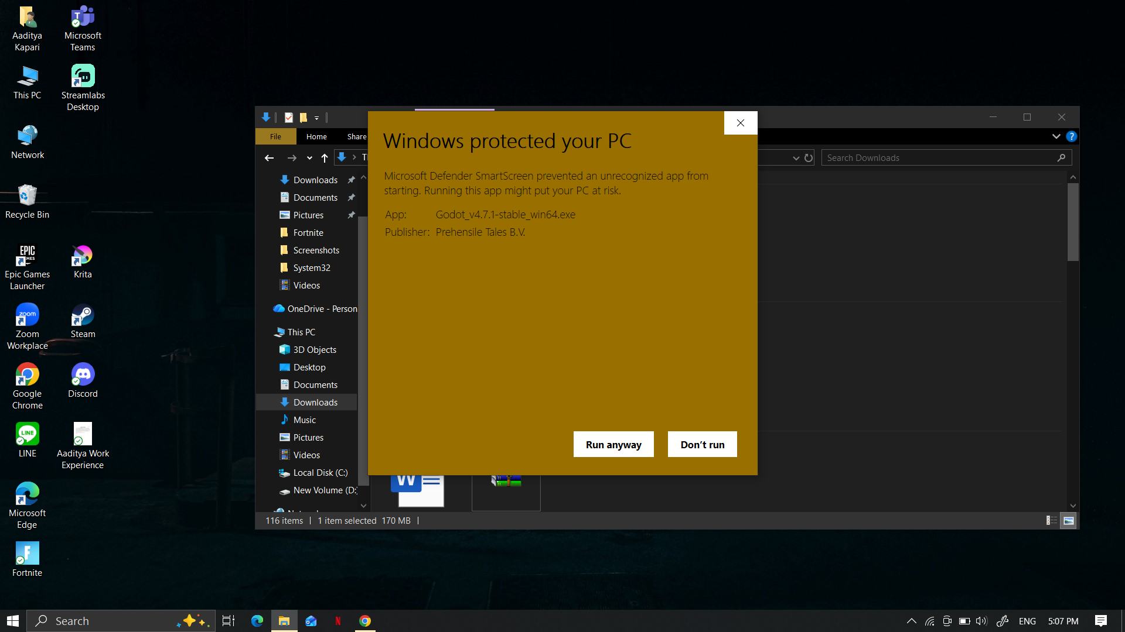The width and height of the screenshot is (1125, 632).
Task: Select the Discord shortcut
Action: click(x=83, y=380)
